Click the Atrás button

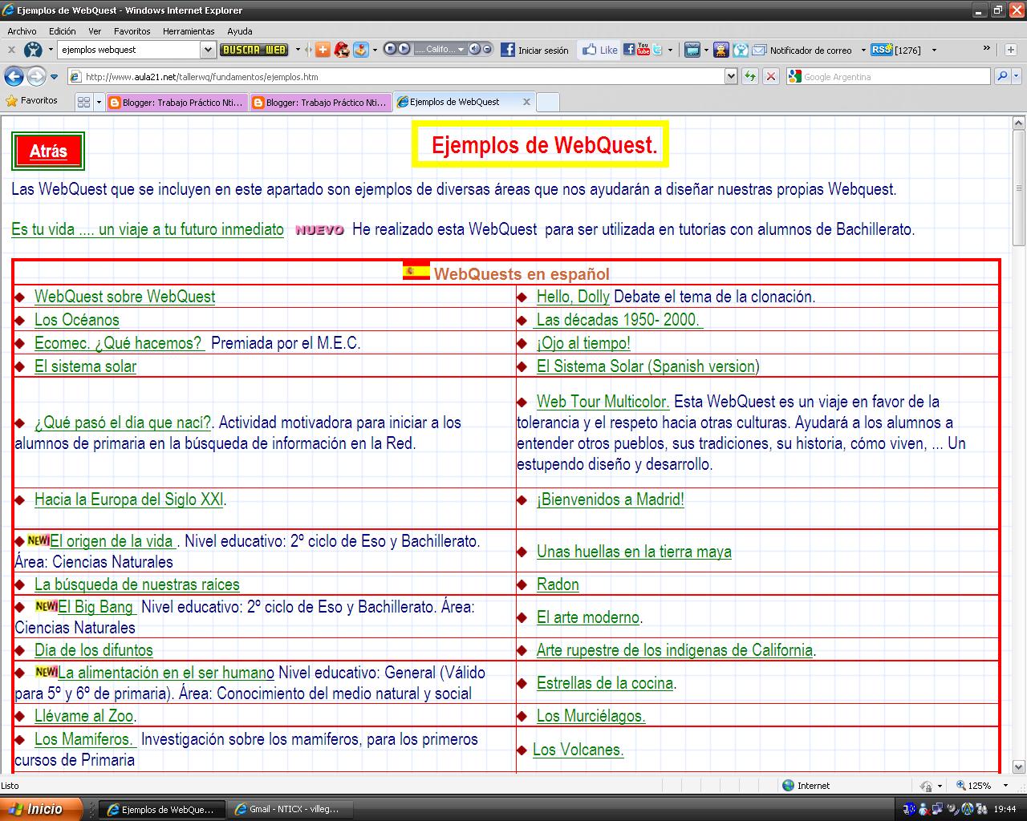tap(47, 151)
